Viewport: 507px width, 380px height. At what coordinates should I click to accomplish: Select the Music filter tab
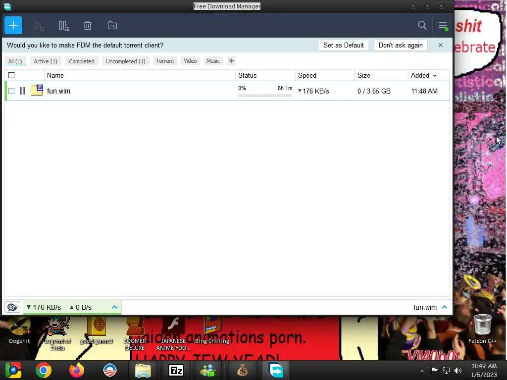coord(213,61)
